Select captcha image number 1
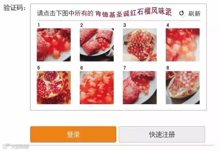Image resolution: width=219 pixels, height=151 pixels. point(54,45)
